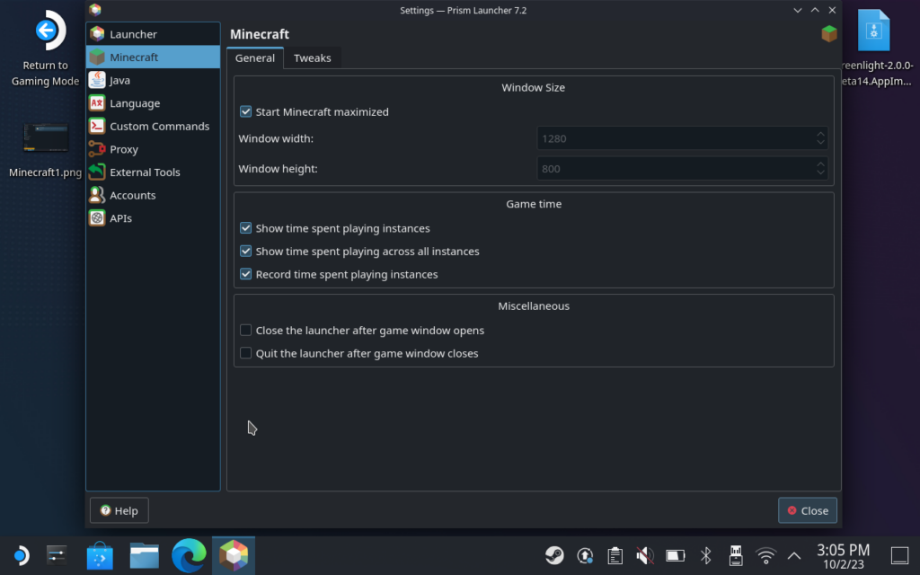This screenshot has width=920, height=575.
Task: Toggle Record time spent playing instances
Action: tap(245, 274)
